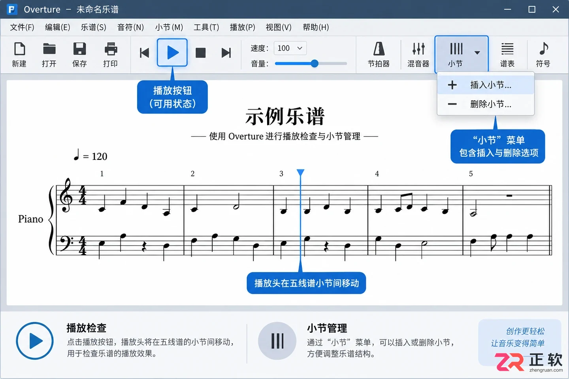Open the 符号 symbols tool
The image size is (569, 379).
(x=543, y=54)
